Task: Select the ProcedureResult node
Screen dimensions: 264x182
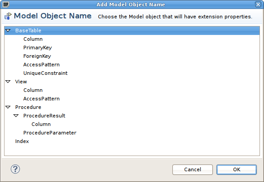Action: click(x=44, y=116)
